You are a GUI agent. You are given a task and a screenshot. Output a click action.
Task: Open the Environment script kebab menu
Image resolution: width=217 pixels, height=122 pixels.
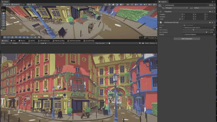[x=214, y=22]
